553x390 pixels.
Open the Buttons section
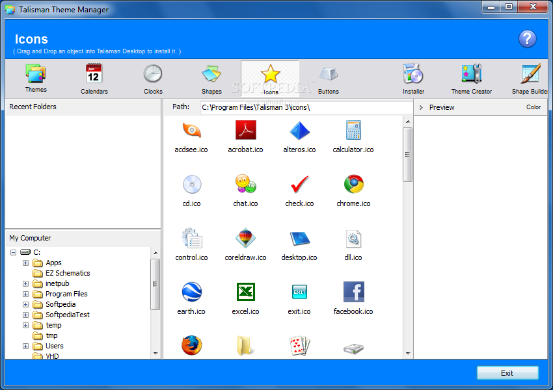click(329, 79)
